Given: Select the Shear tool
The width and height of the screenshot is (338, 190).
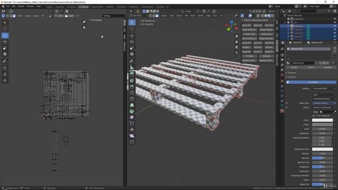Looking at the screenshot, I should (x=132, y=136).
